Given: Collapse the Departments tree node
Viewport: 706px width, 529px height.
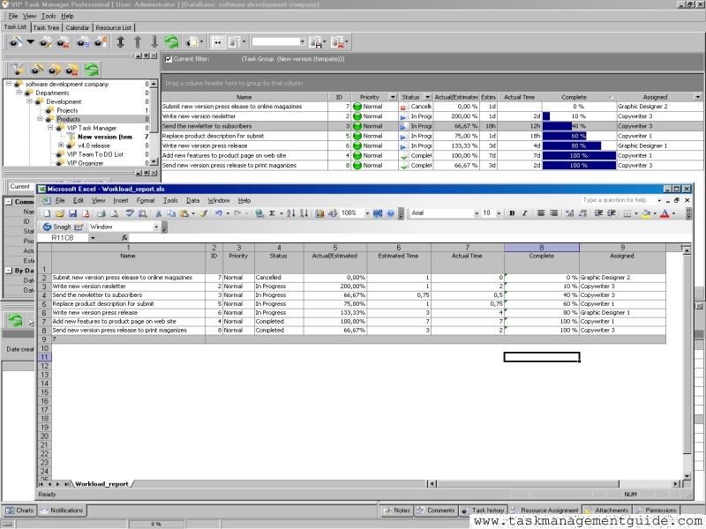Looking at the screenshot, I should click(x=19, y=93).
